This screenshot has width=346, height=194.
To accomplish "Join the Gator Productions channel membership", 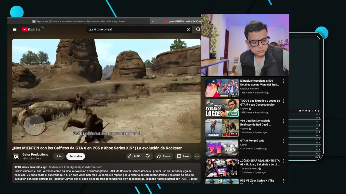I will 59,156.
